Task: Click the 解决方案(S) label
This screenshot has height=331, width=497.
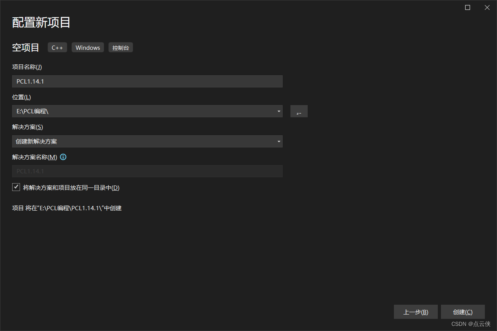Action: pyautogui.click(x=28, y=127)
